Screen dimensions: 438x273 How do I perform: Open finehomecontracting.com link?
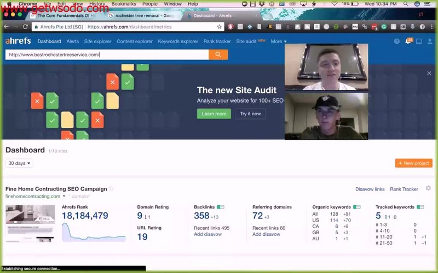pyautogui.click(x=33, y=196)
